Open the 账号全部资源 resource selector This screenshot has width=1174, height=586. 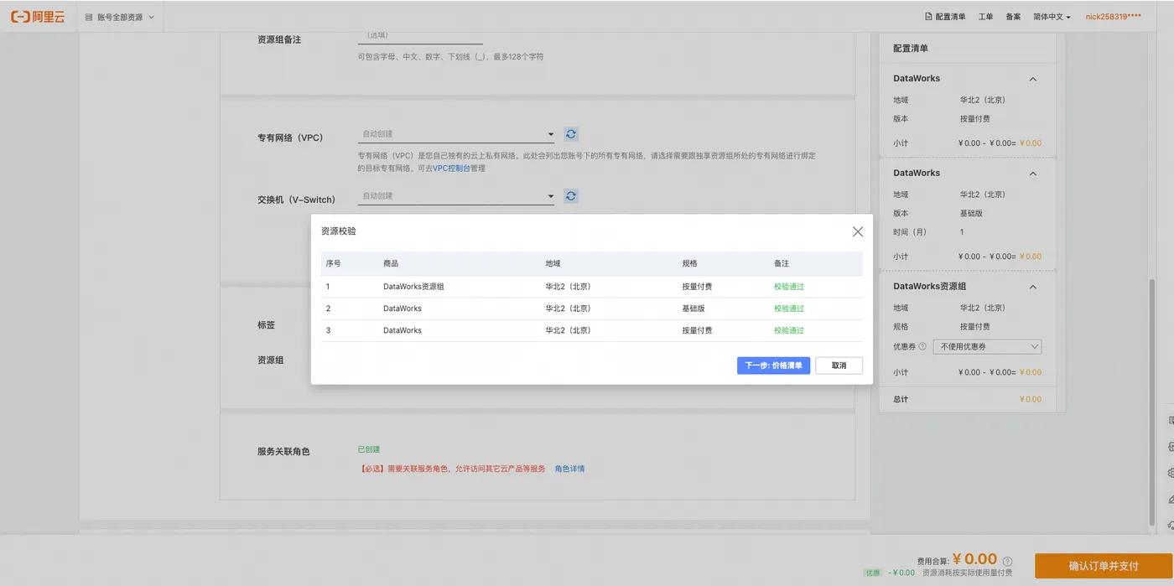pyautogui.click(x=120, y=17)
